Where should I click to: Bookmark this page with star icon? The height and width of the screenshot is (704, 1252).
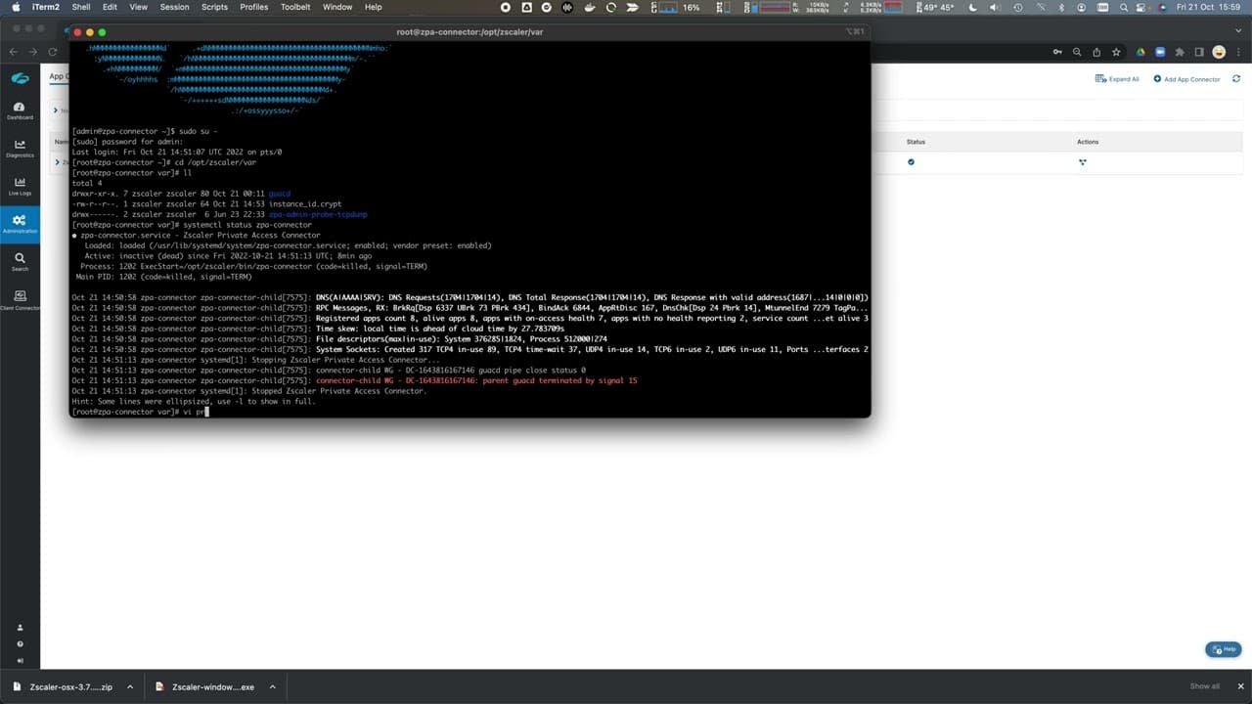(x=1117, y=52)
